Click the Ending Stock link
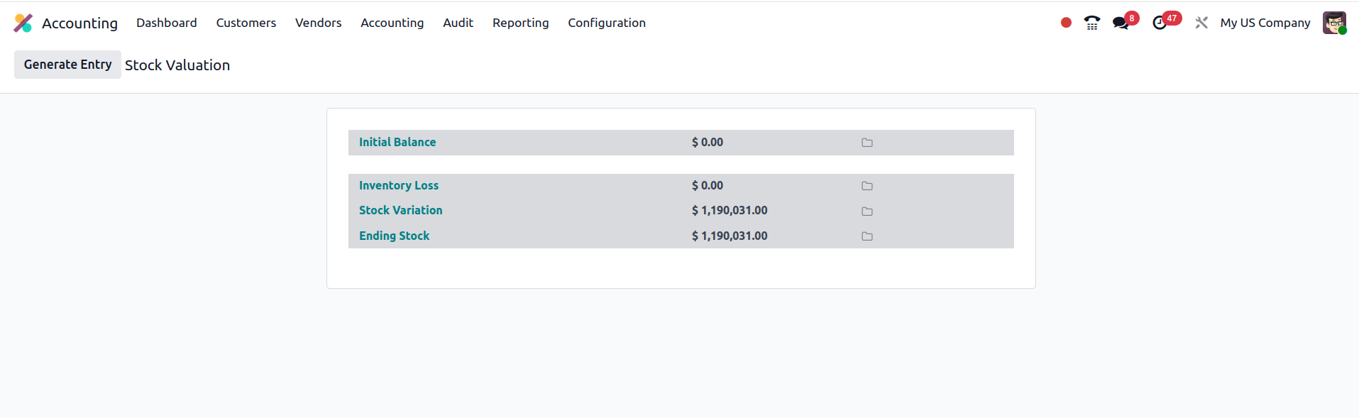The width and height of the screenshot is (1359, 418). (394, 236)
